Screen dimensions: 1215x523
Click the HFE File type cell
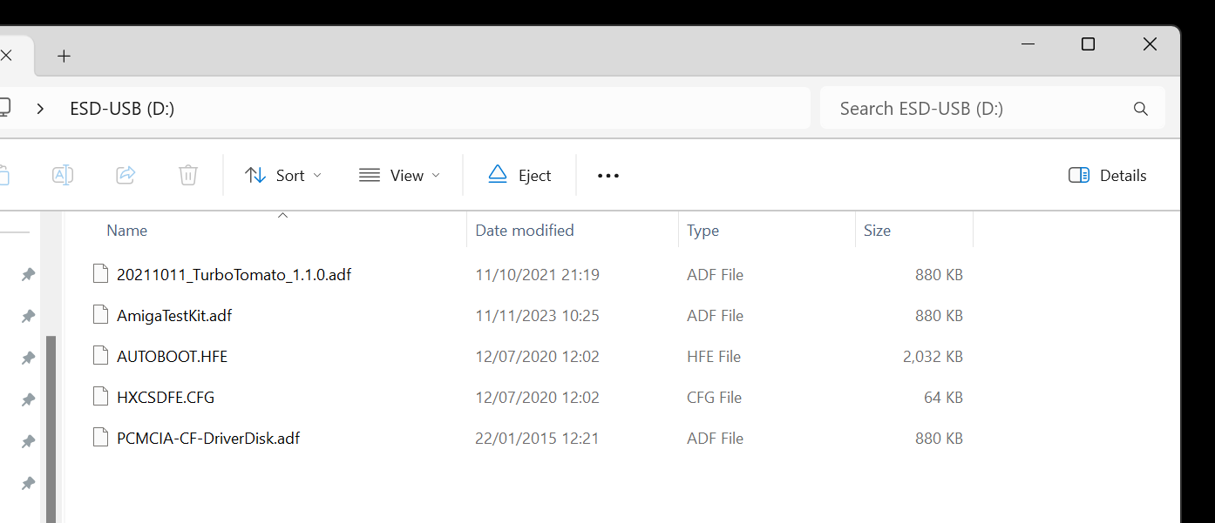point(714,356)
